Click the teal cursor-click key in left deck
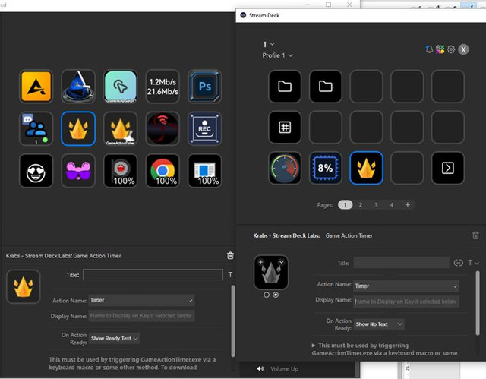The width and height of the screenshot is (486, 379). pyautogui.click(x=120, y=87)
